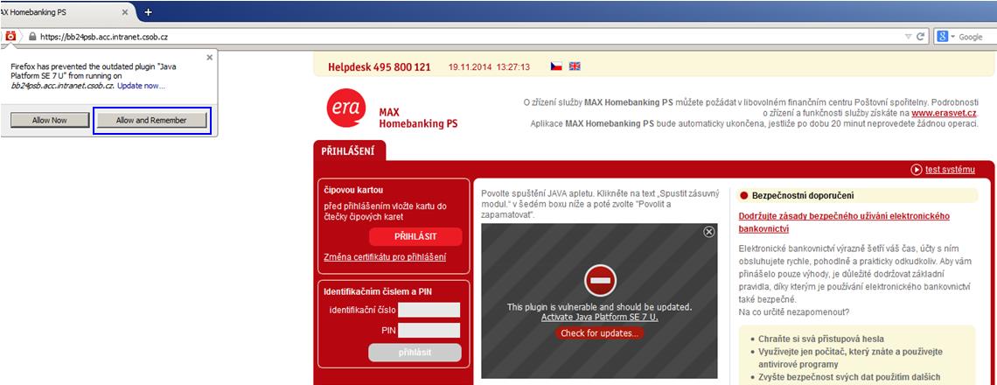Click the red PŘIHLÁSIT button
The image size is (997, 385).
(x=415, y=237)
